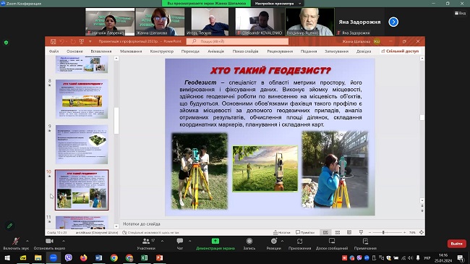Open the Рецензування ribbon tab
This screenshot has width=470, height=264.
[x=280, y=51]
